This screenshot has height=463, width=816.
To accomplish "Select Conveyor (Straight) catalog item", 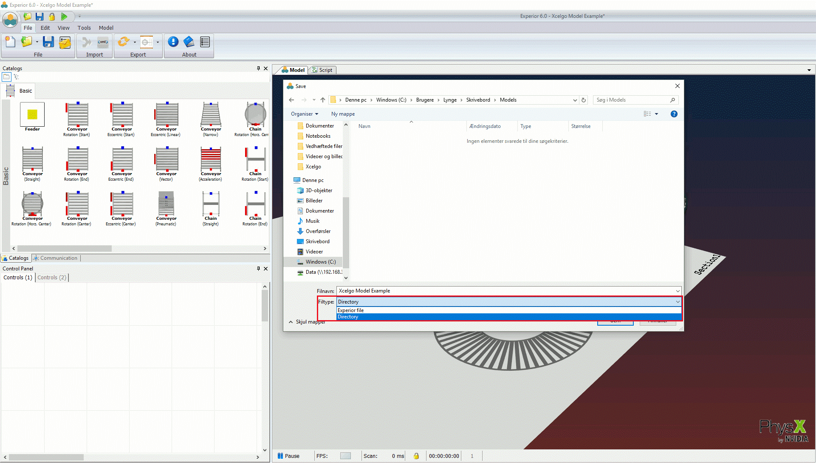I will pos(32,164).
